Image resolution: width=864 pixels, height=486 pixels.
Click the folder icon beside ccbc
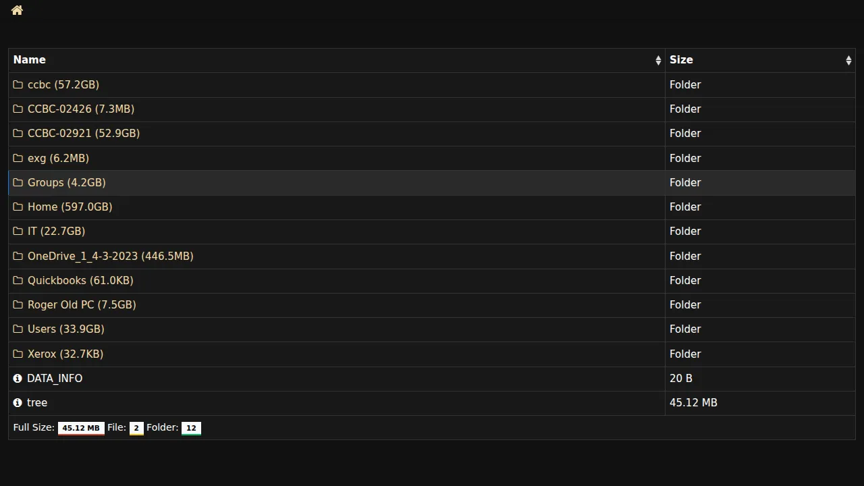18,85
